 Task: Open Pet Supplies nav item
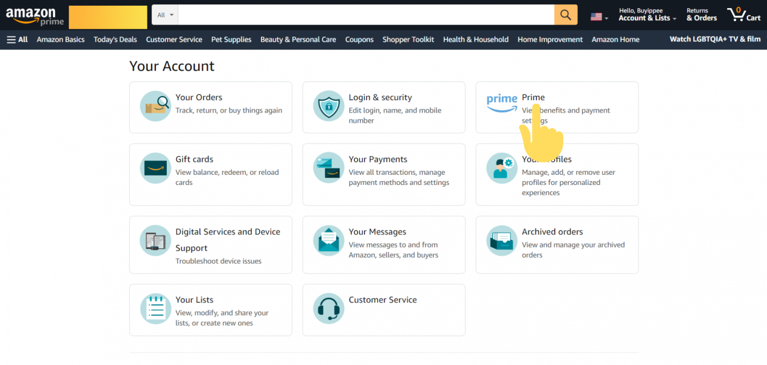[231, 39]
